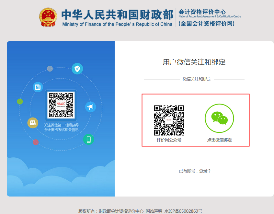
Task: Click 京ICP备05002860号 footer link
Action: click(x=183, y=211)
